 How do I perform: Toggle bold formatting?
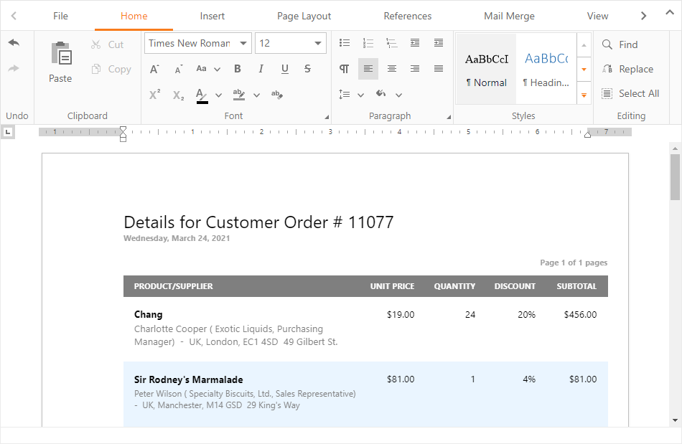tap(238, 69)
